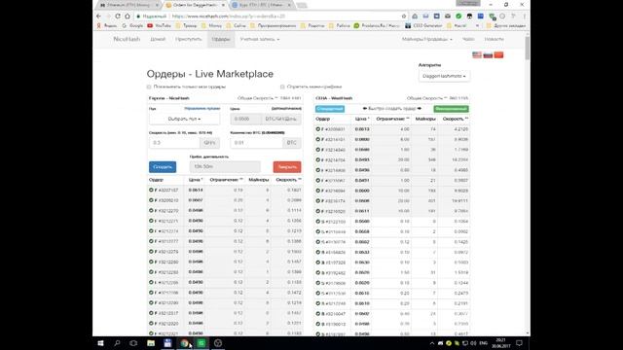Open Windows taskbar search
This screenshot has width=623, height=350.
pos(117,343)
